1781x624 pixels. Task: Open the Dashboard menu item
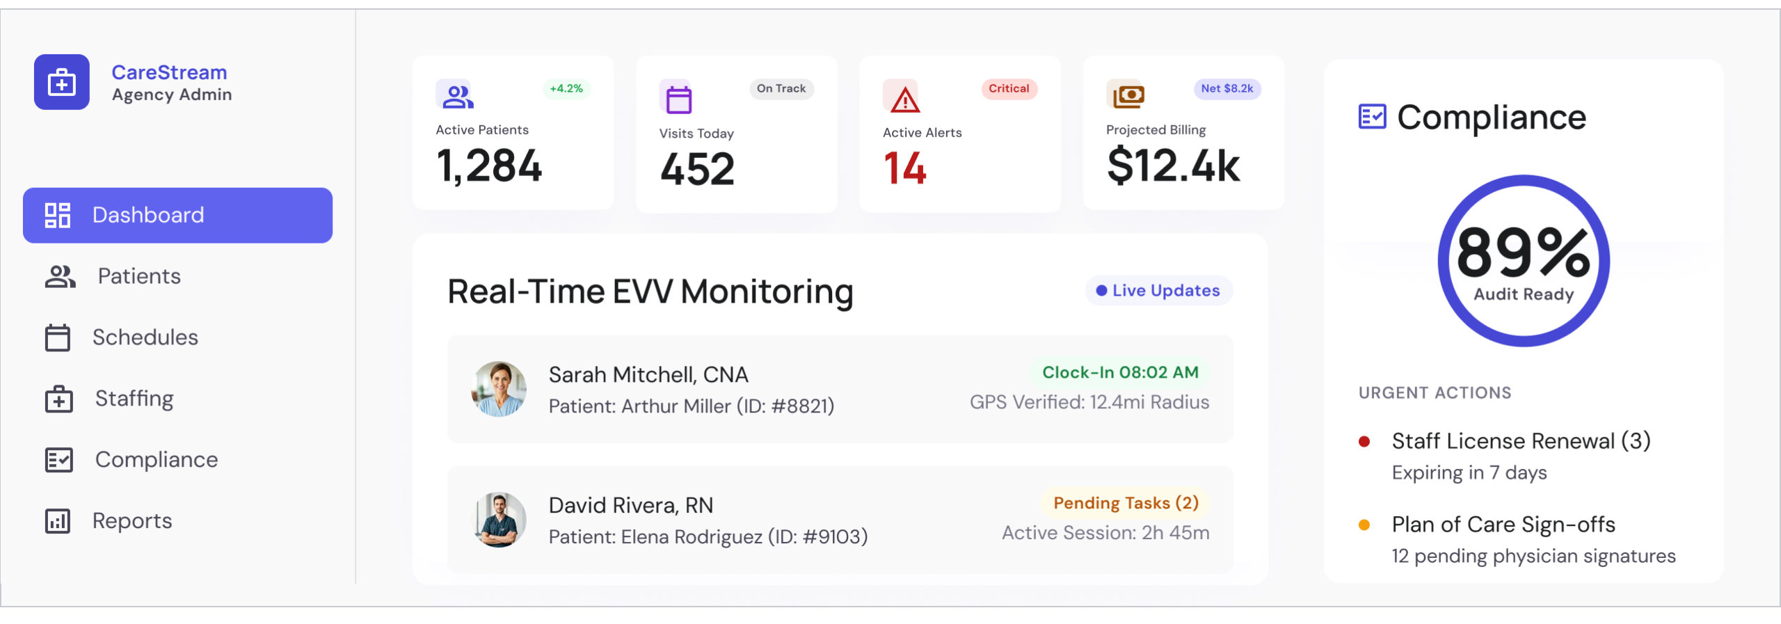click(177, 215)
